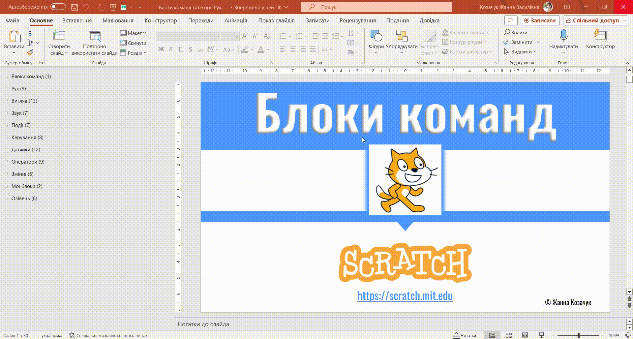633x339 pixels.
Task: Switch to the Вставлення tab
Action: tap(77, 20)
